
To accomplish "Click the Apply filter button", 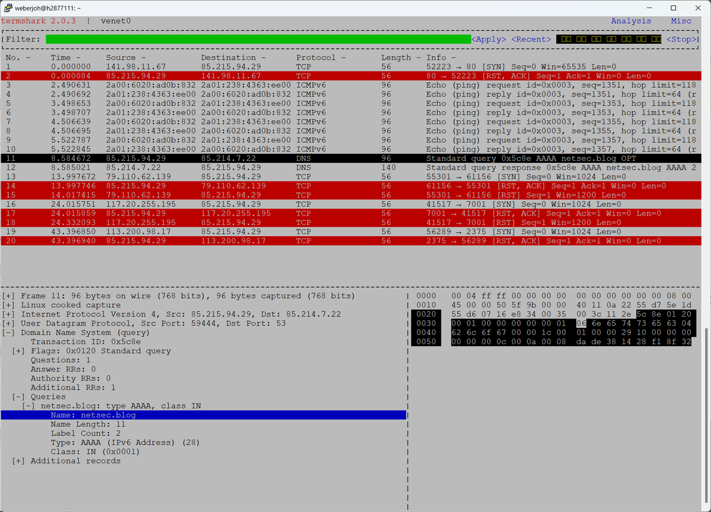I will click(489, 39).
